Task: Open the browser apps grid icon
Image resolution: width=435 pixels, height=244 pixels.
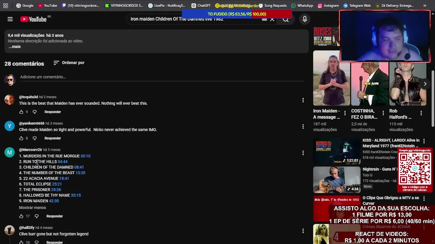Action: coord(5,5)
